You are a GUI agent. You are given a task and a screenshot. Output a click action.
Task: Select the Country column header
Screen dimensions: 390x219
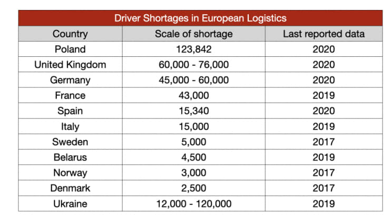point(70,34)
